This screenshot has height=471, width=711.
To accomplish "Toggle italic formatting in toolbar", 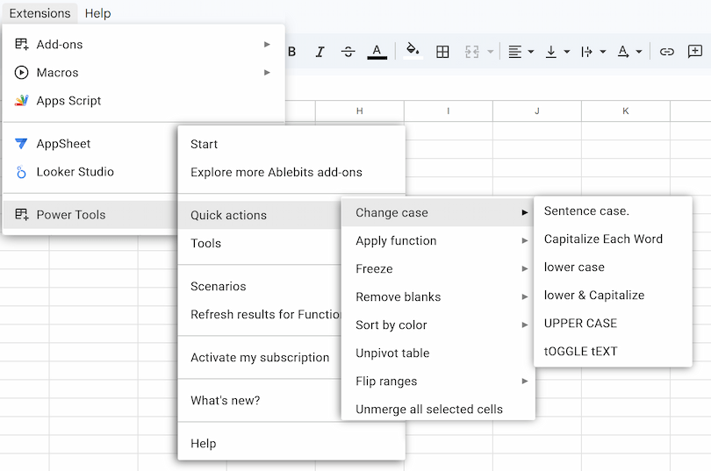I will pos(320,52).
